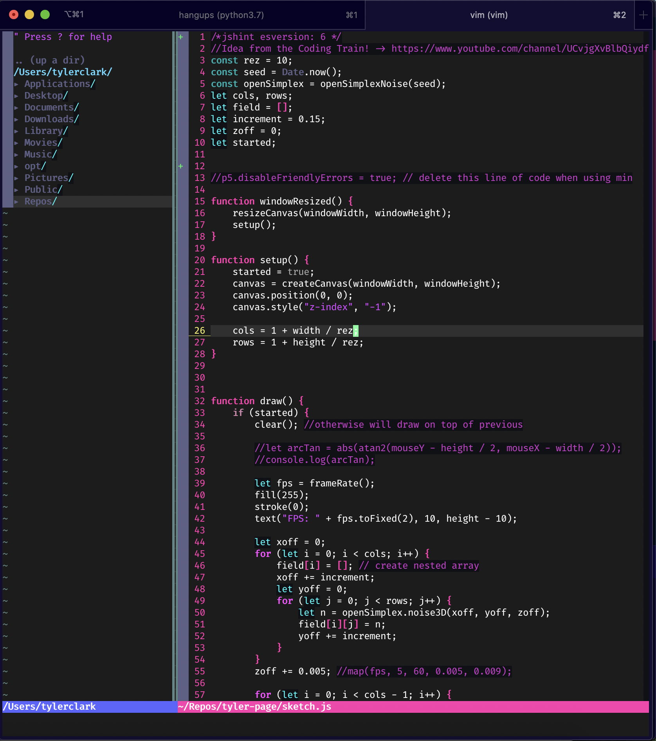Viewport: 656px width, 741px height.
Task: Open a new terminal tab with plus button
Action: tap(643, 15)
